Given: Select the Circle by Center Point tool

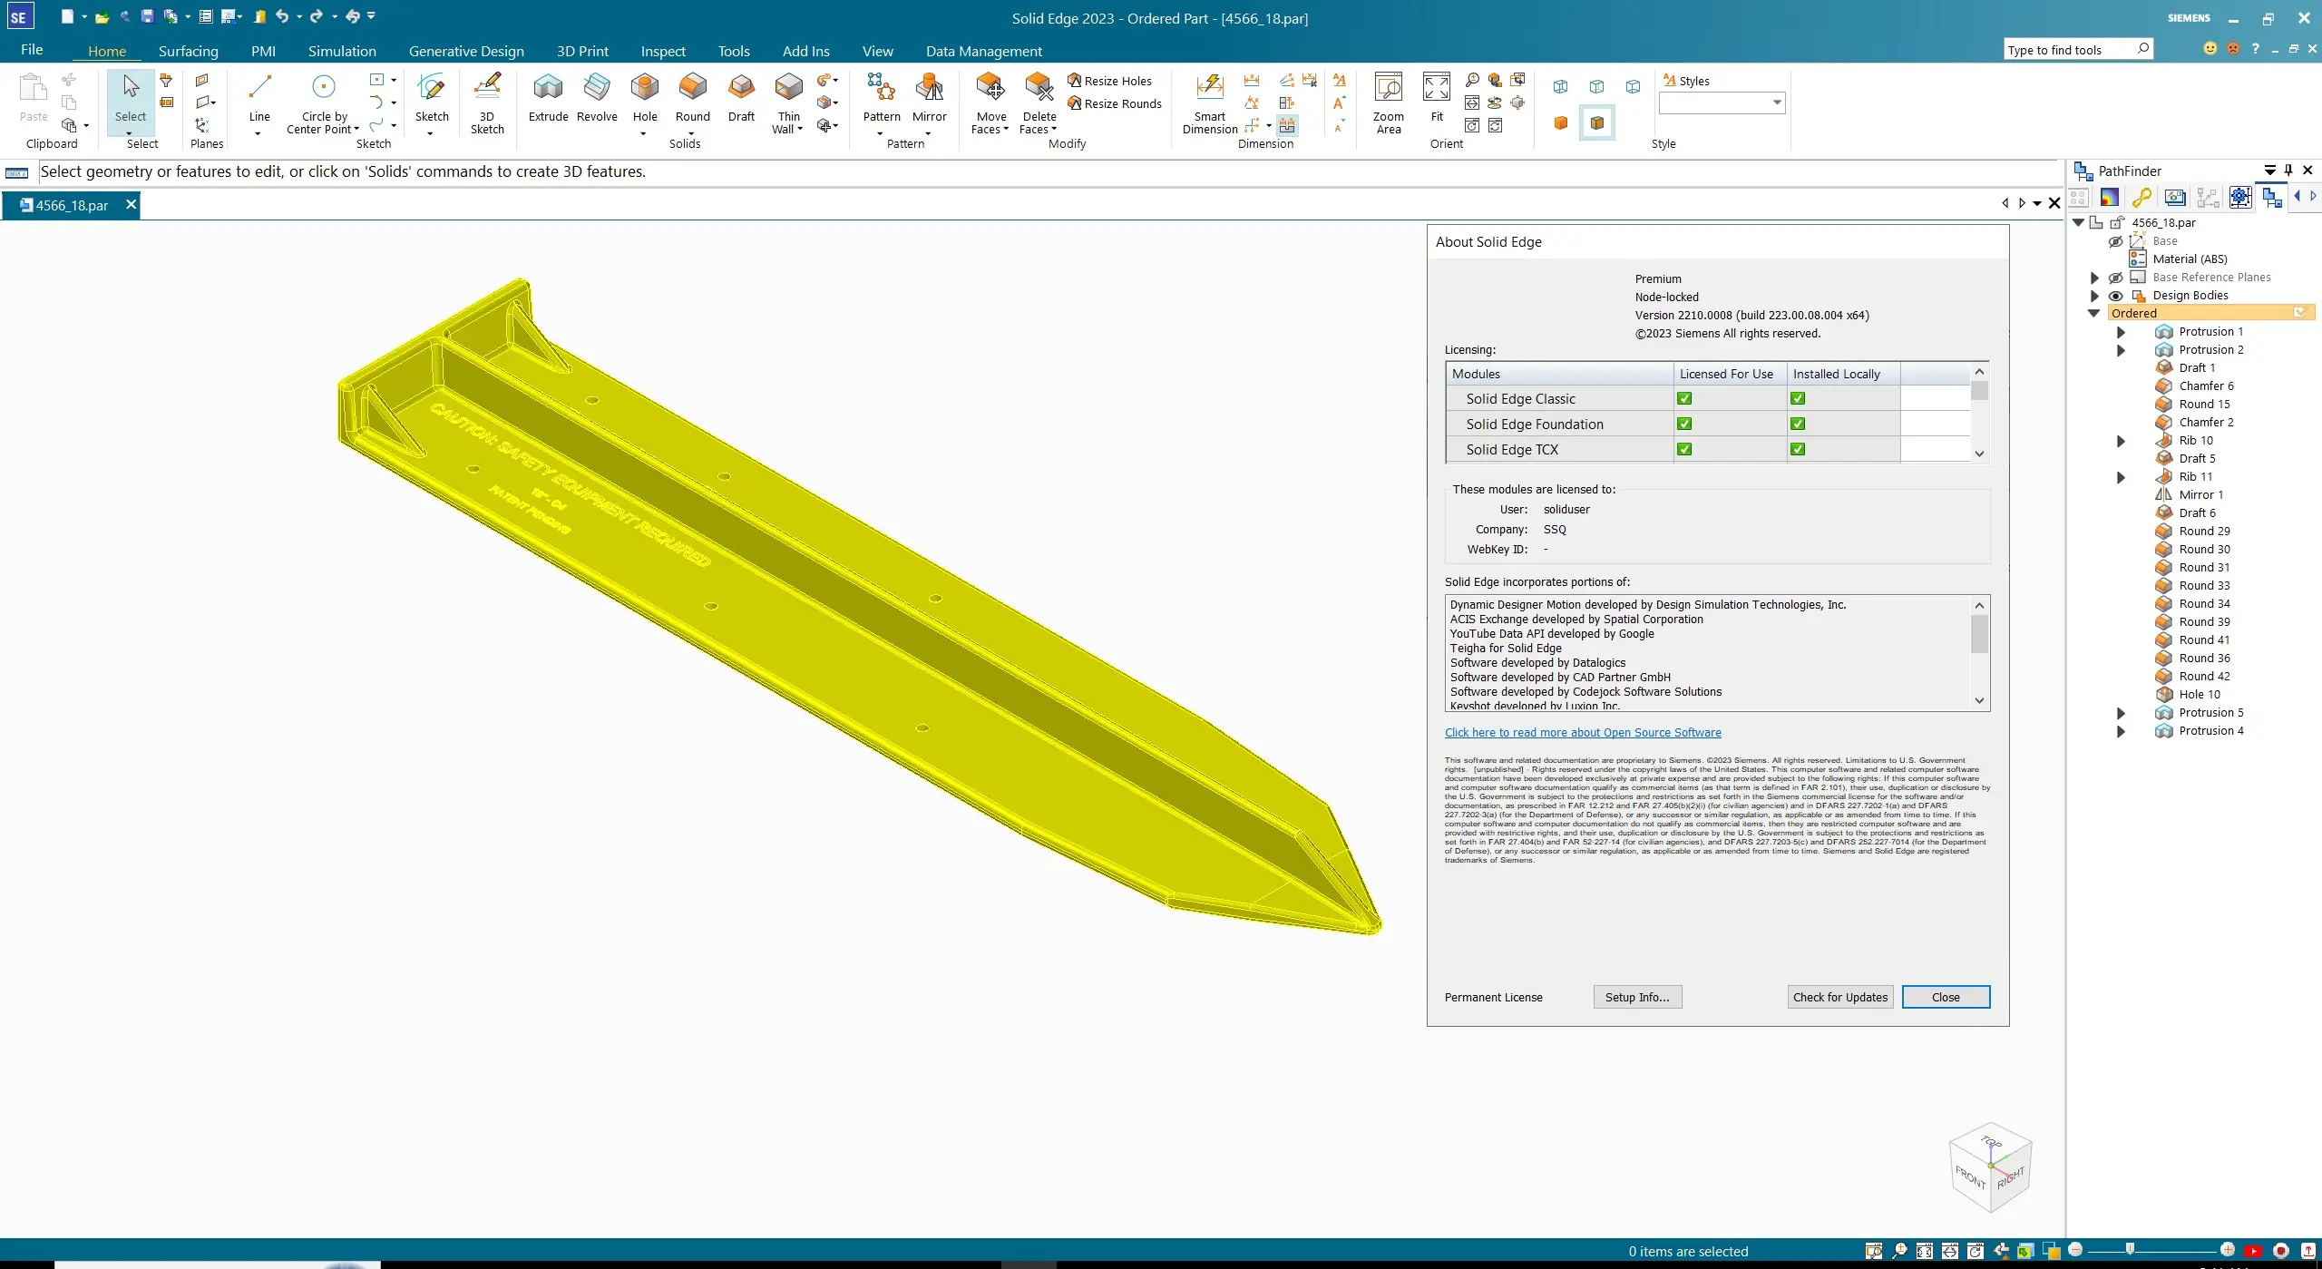Looking at the screenshot, I should coord(324,102).
